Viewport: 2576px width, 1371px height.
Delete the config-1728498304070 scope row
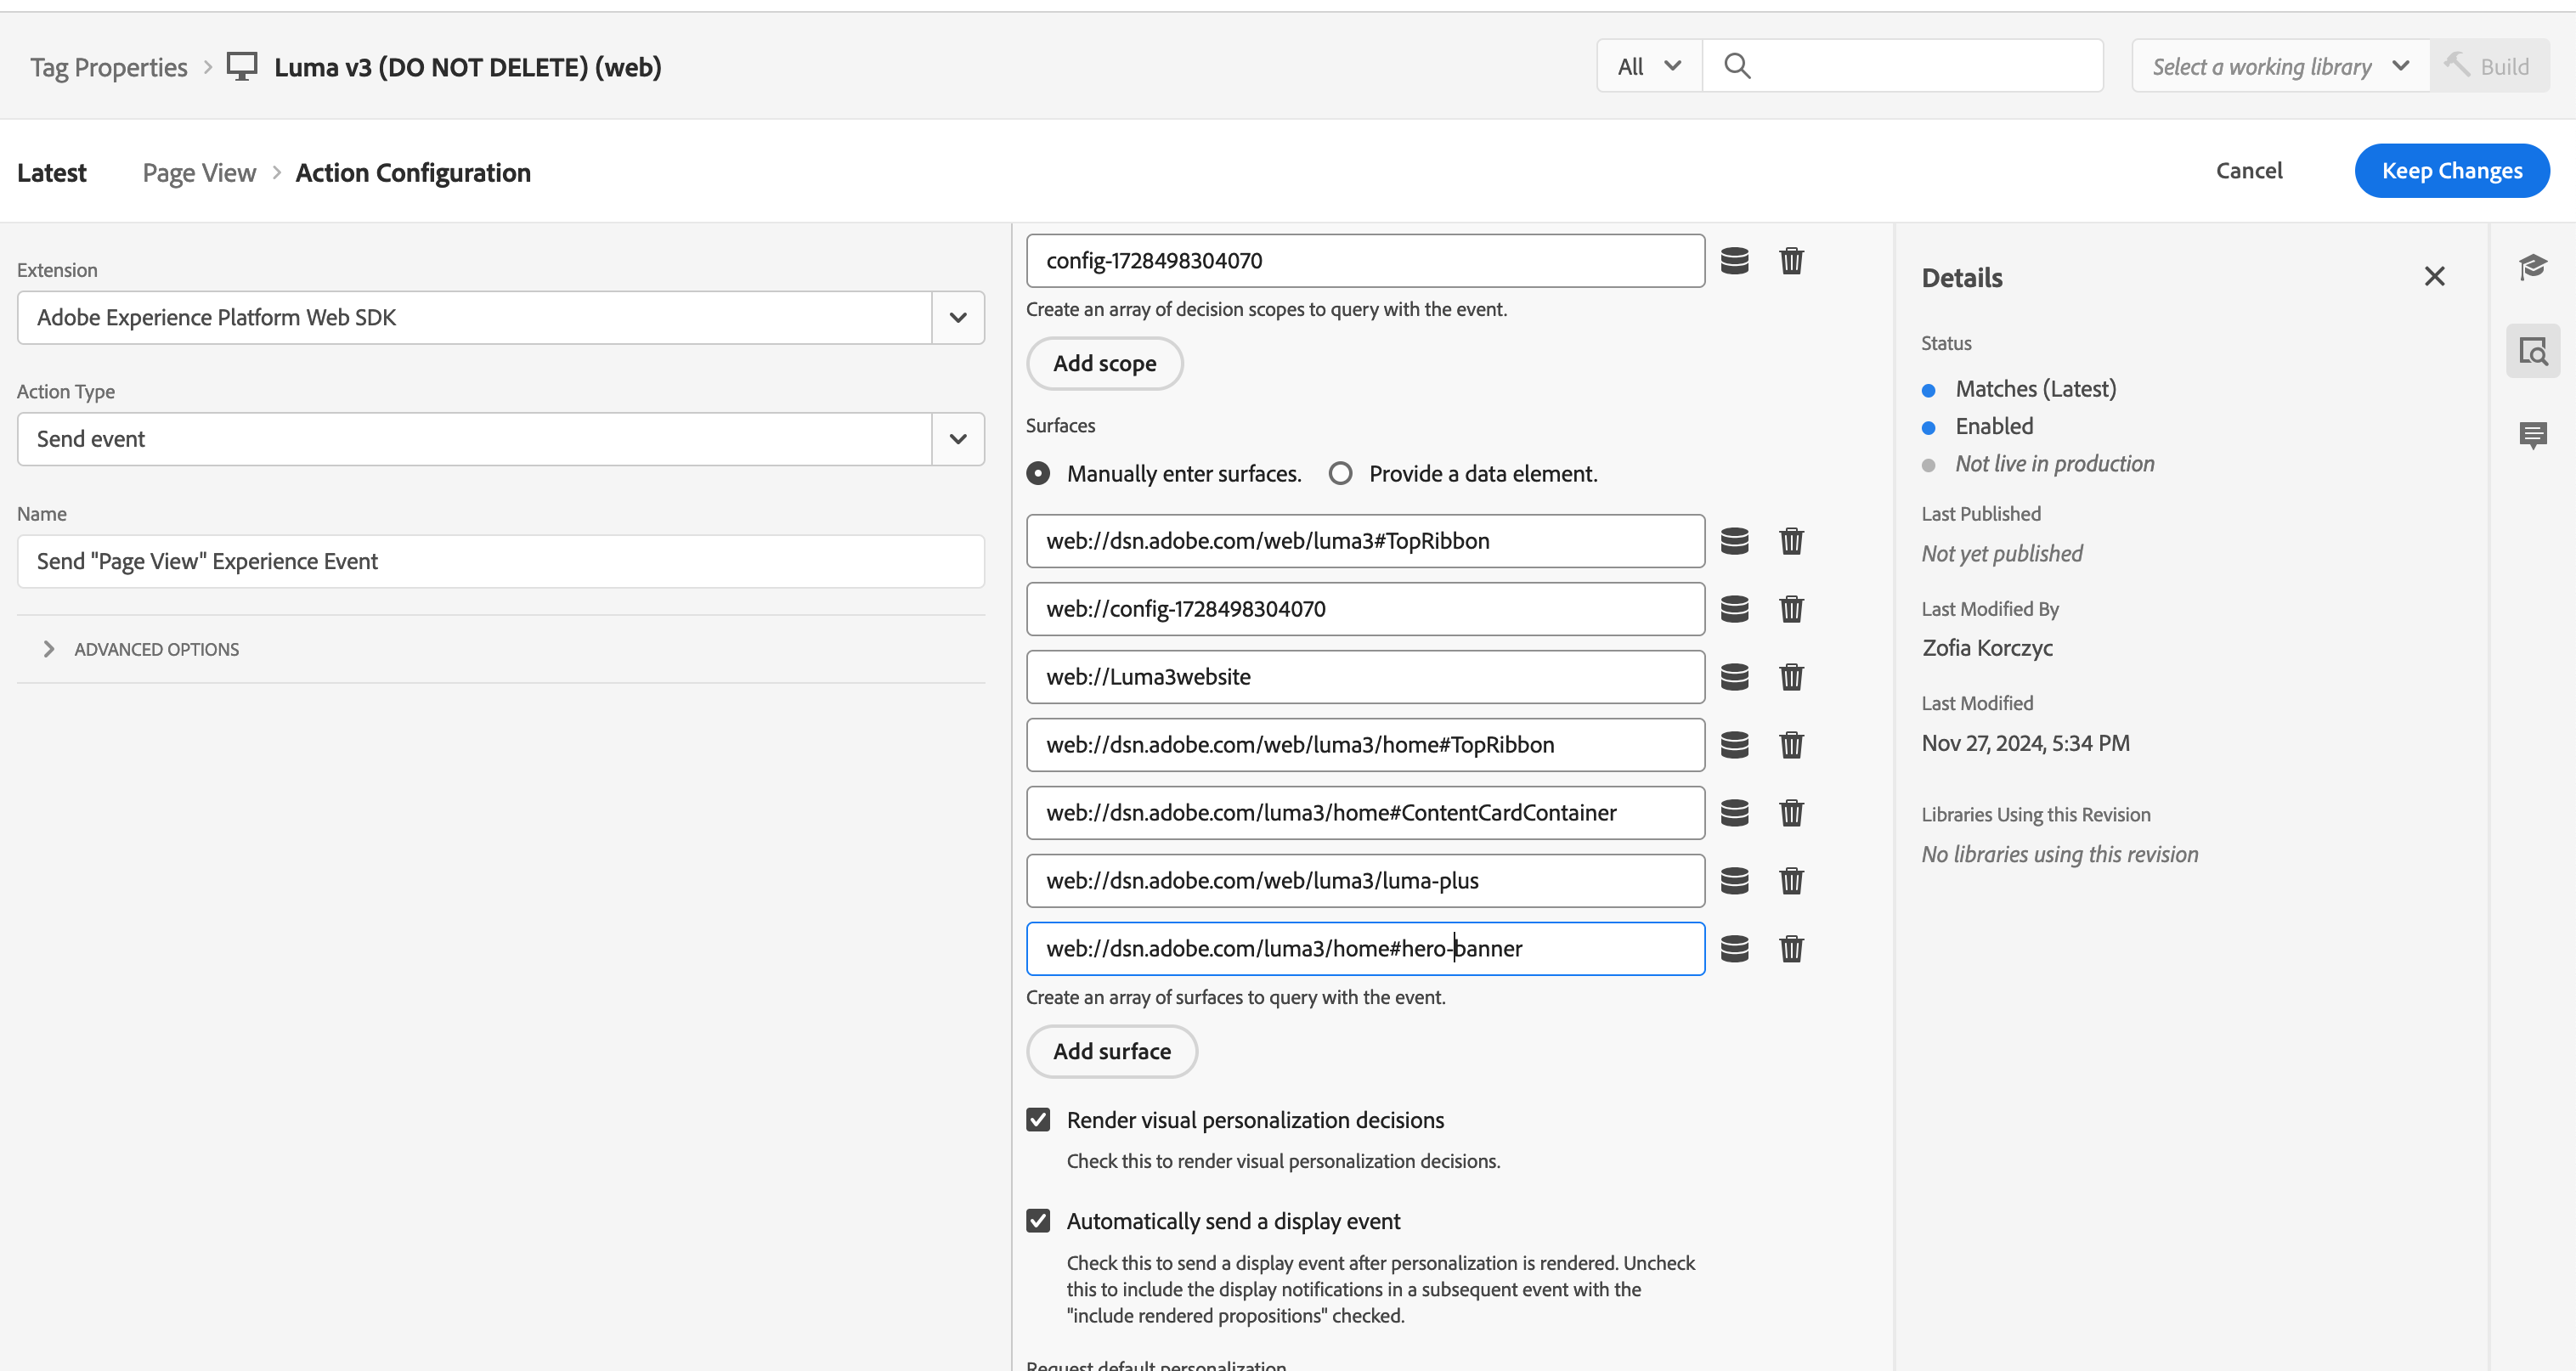[x=1791, y=261]
